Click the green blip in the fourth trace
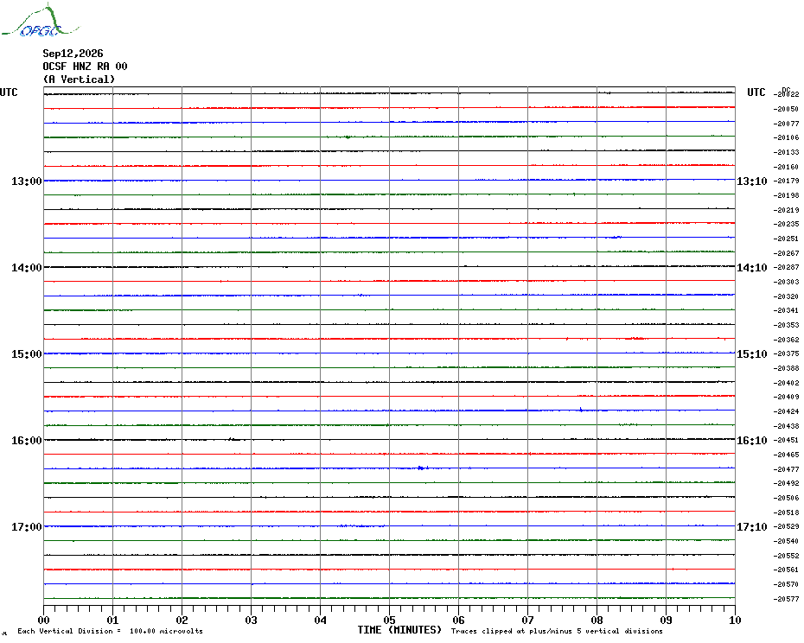 coord(348,137)
